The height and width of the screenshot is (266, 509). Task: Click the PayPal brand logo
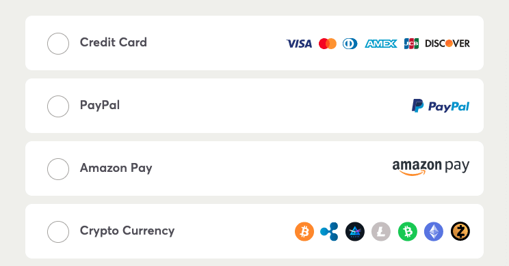[x=441, y=106]
